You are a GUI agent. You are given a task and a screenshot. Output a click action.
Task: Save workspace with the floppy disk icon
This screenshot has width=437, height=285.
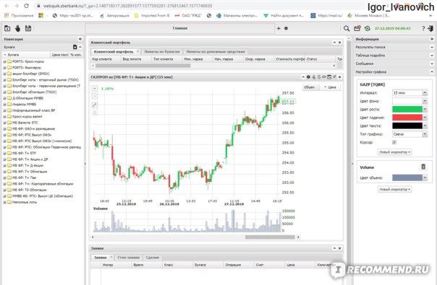(x=28, y=28)
